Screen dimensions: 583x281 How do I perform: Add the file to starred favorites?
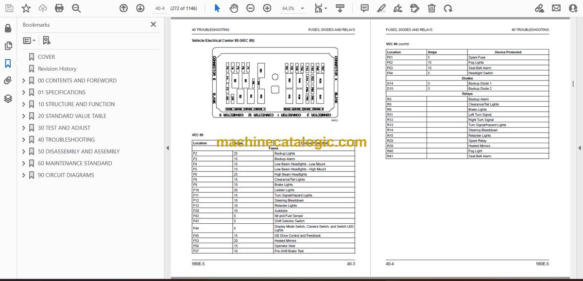26,8
